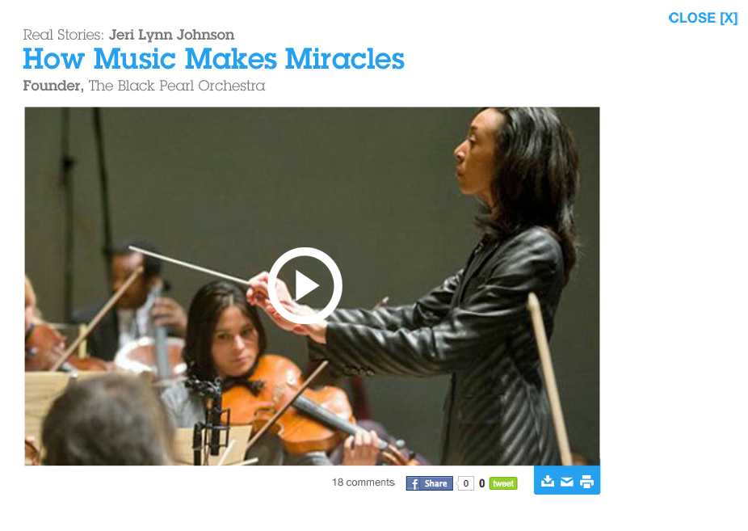Screen dimensions: 748x531
Task: Click the Founder label under the headline
Action: [x=53, y=86]
